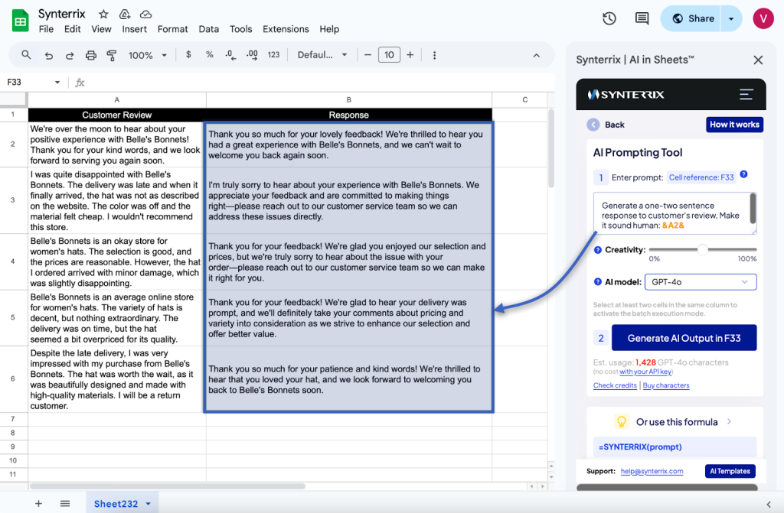Click the formula bar

pyautogui.click(x=320, y=83)
